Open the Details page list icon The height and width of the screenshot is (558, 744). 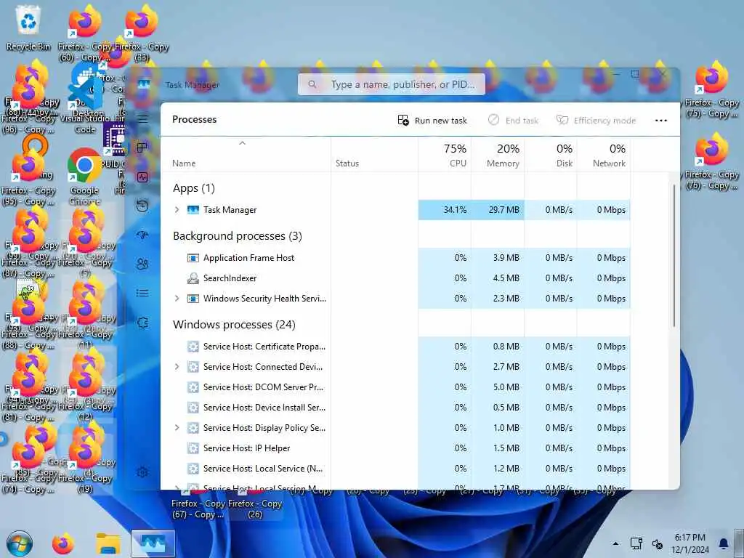(x=142, y=293)
